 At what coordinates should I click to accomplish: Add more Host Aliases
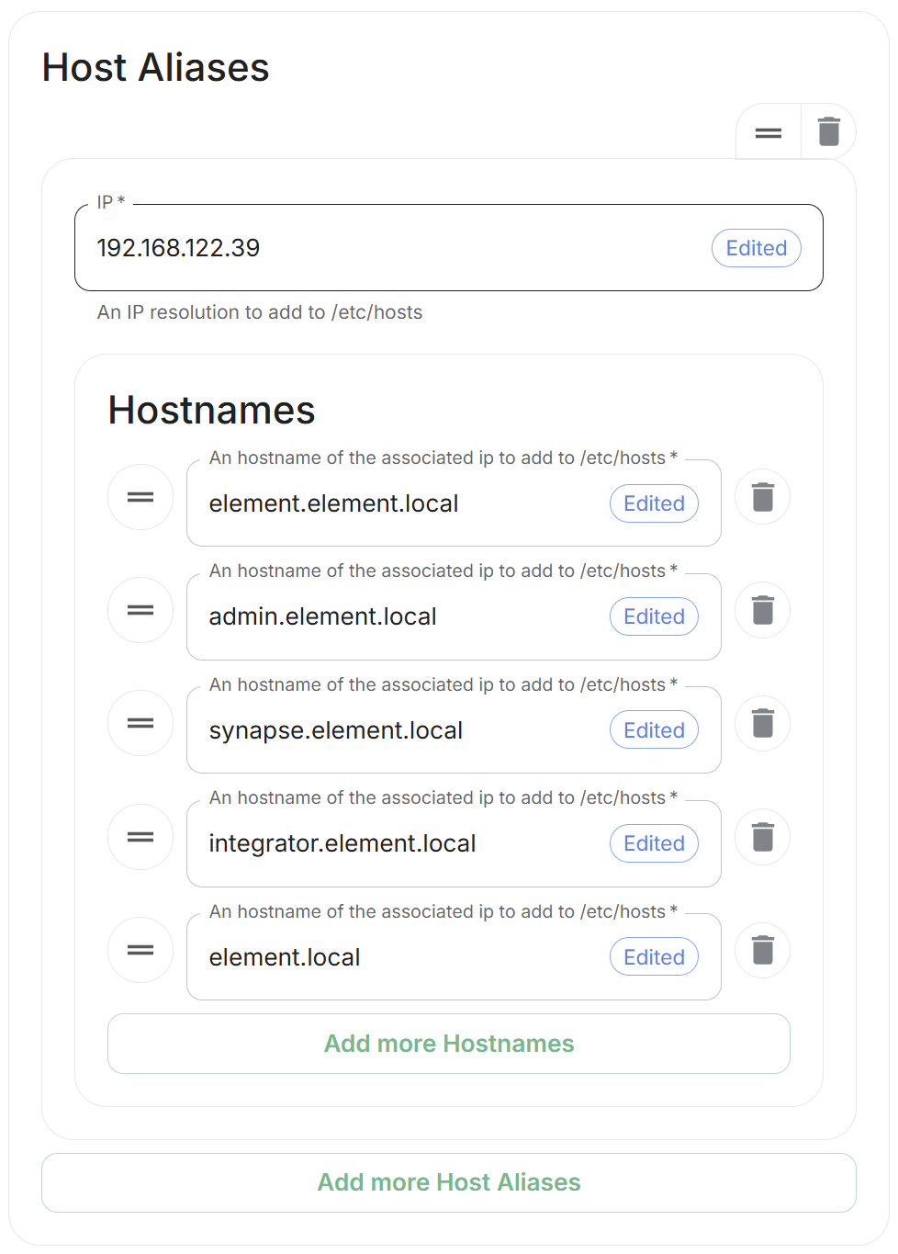[x=449, y=1182]
